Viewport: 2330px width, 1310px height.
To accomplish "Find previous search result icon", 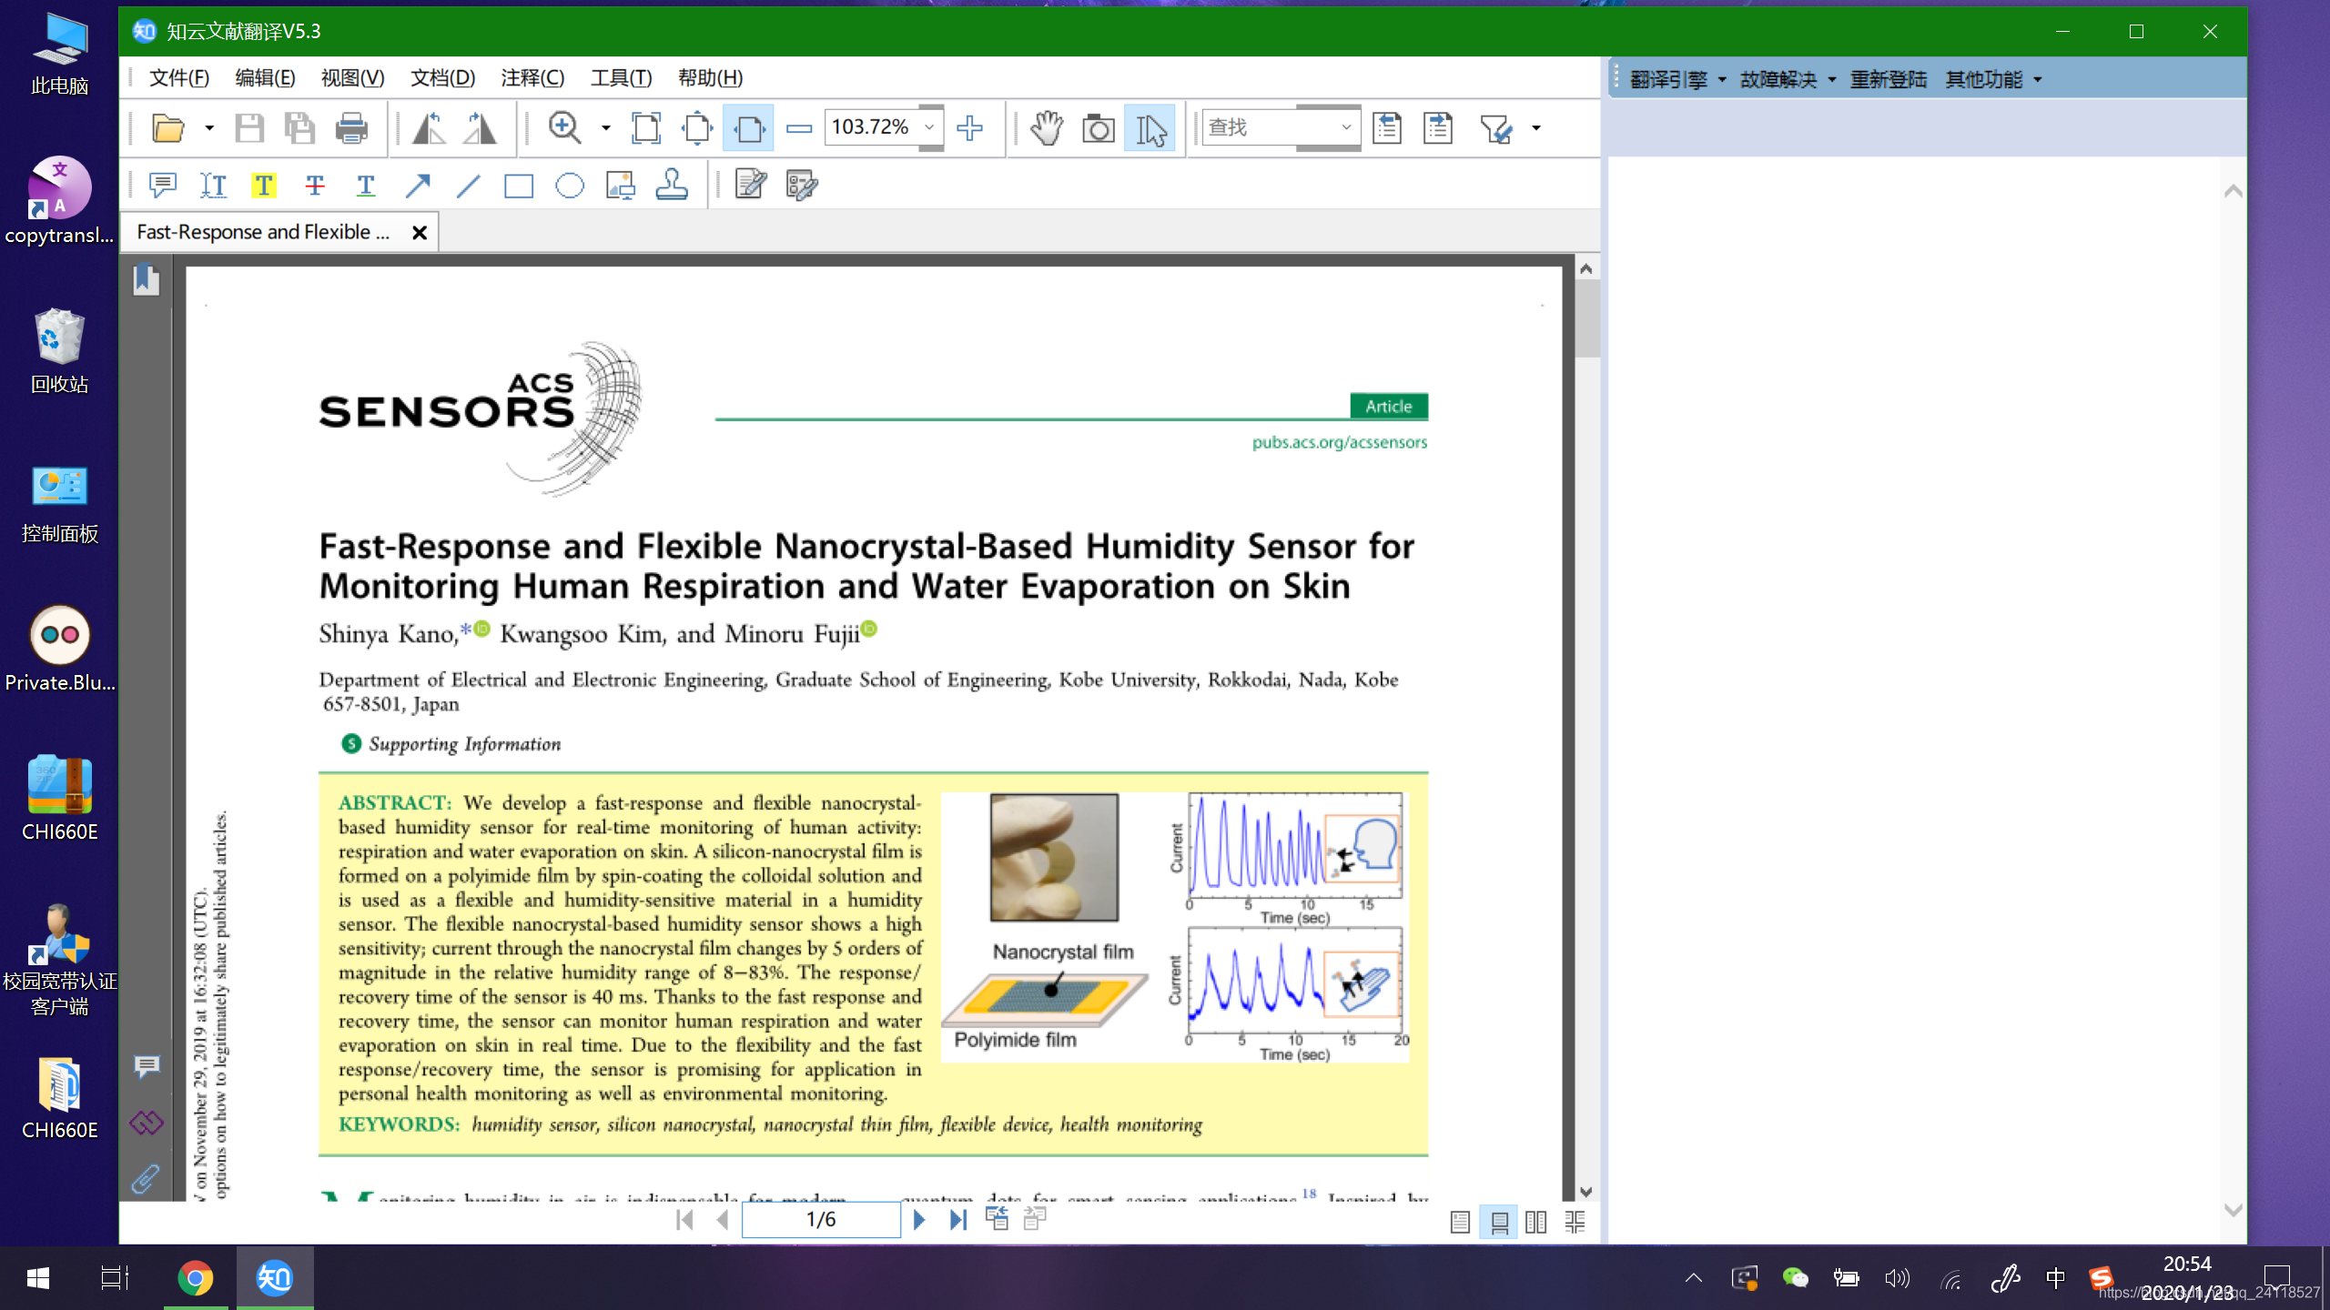I will click(x=1386, y=128).
